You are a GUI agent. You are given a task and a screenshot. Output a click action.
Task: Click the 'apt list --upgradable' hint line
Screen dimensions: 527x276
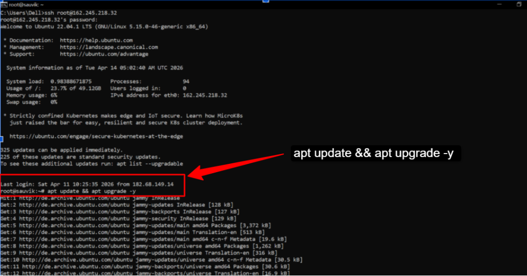tap(92, 164)
